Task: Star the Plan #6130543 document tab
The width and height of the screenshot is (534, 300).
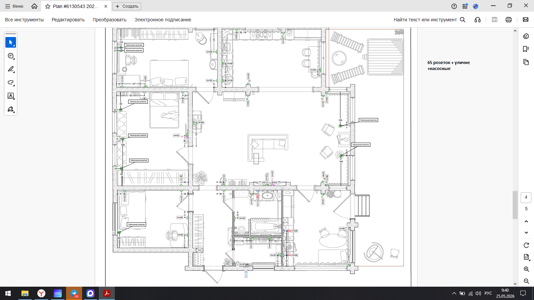Action: 48,6
